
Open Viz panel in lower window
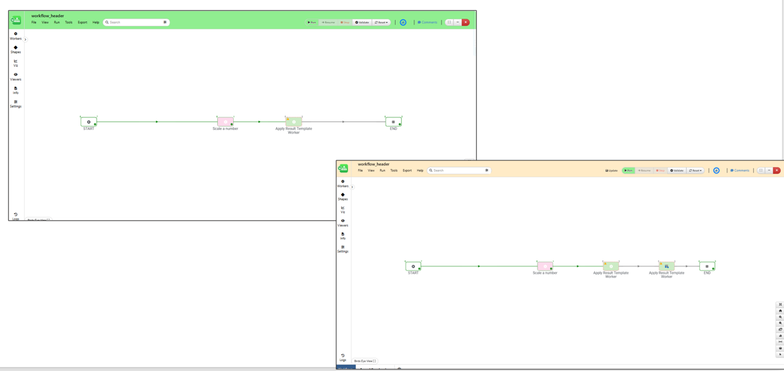click(342, 210)
